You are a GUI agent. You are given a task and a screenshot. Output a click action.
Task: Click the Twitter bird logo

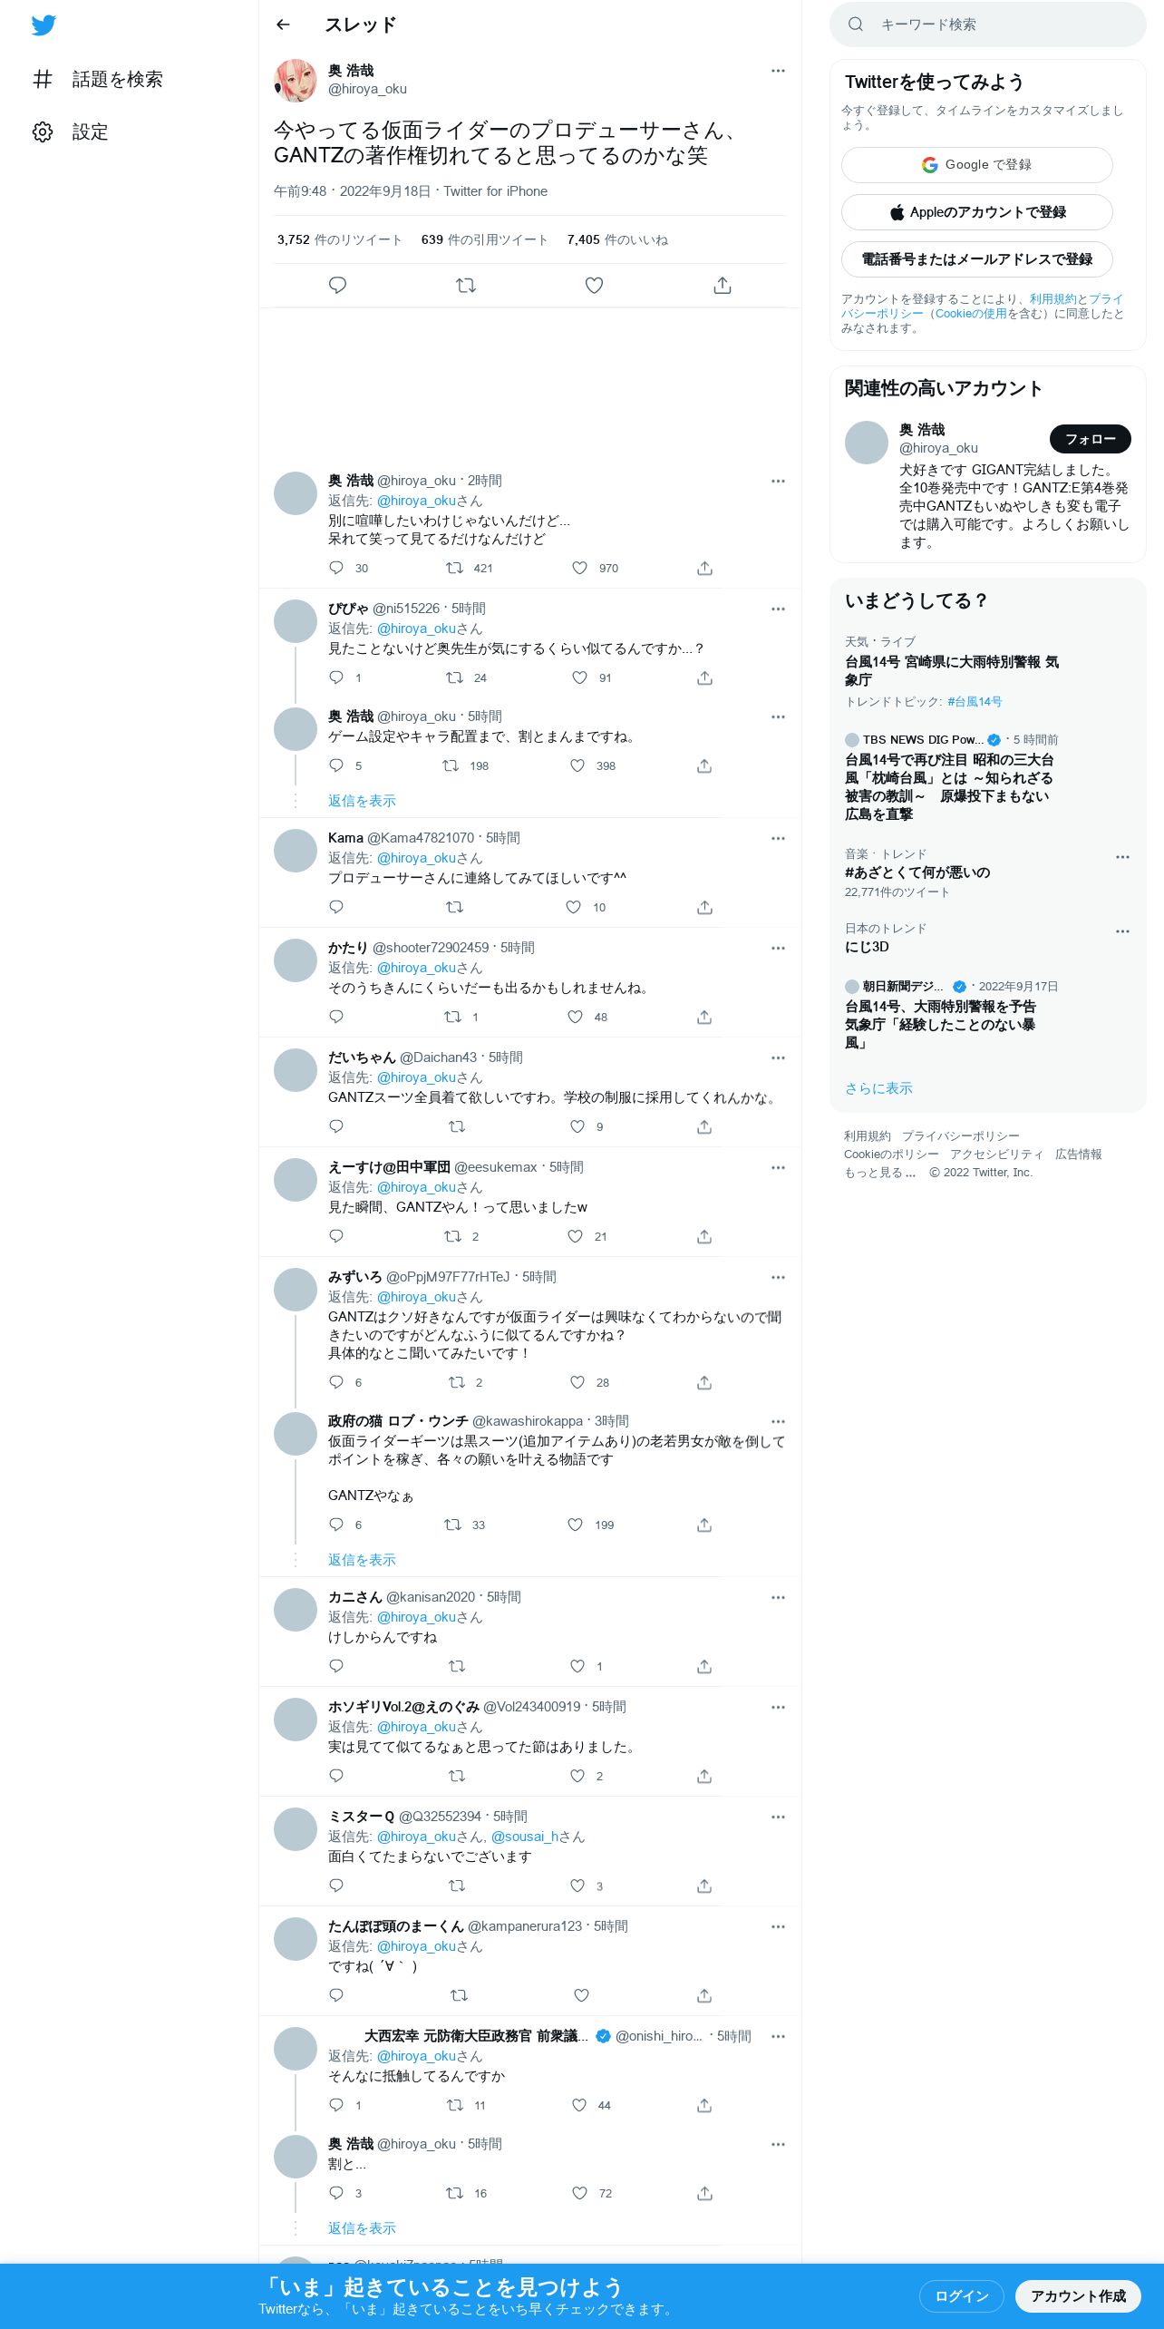44,25
